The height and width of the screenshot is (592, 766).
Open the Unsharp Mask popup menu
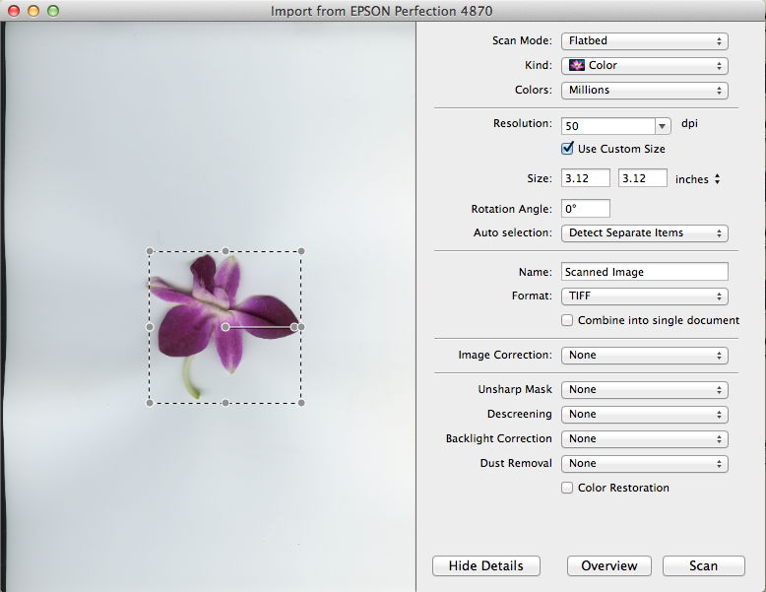[644, 389]
